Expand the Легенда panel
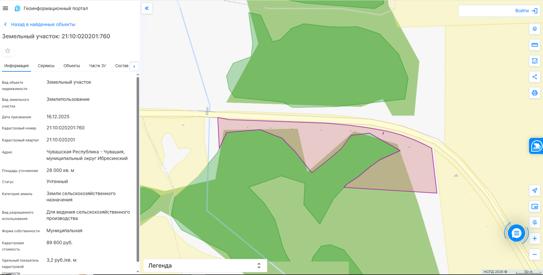The image size is (543, 275). [x=205, y=266]
